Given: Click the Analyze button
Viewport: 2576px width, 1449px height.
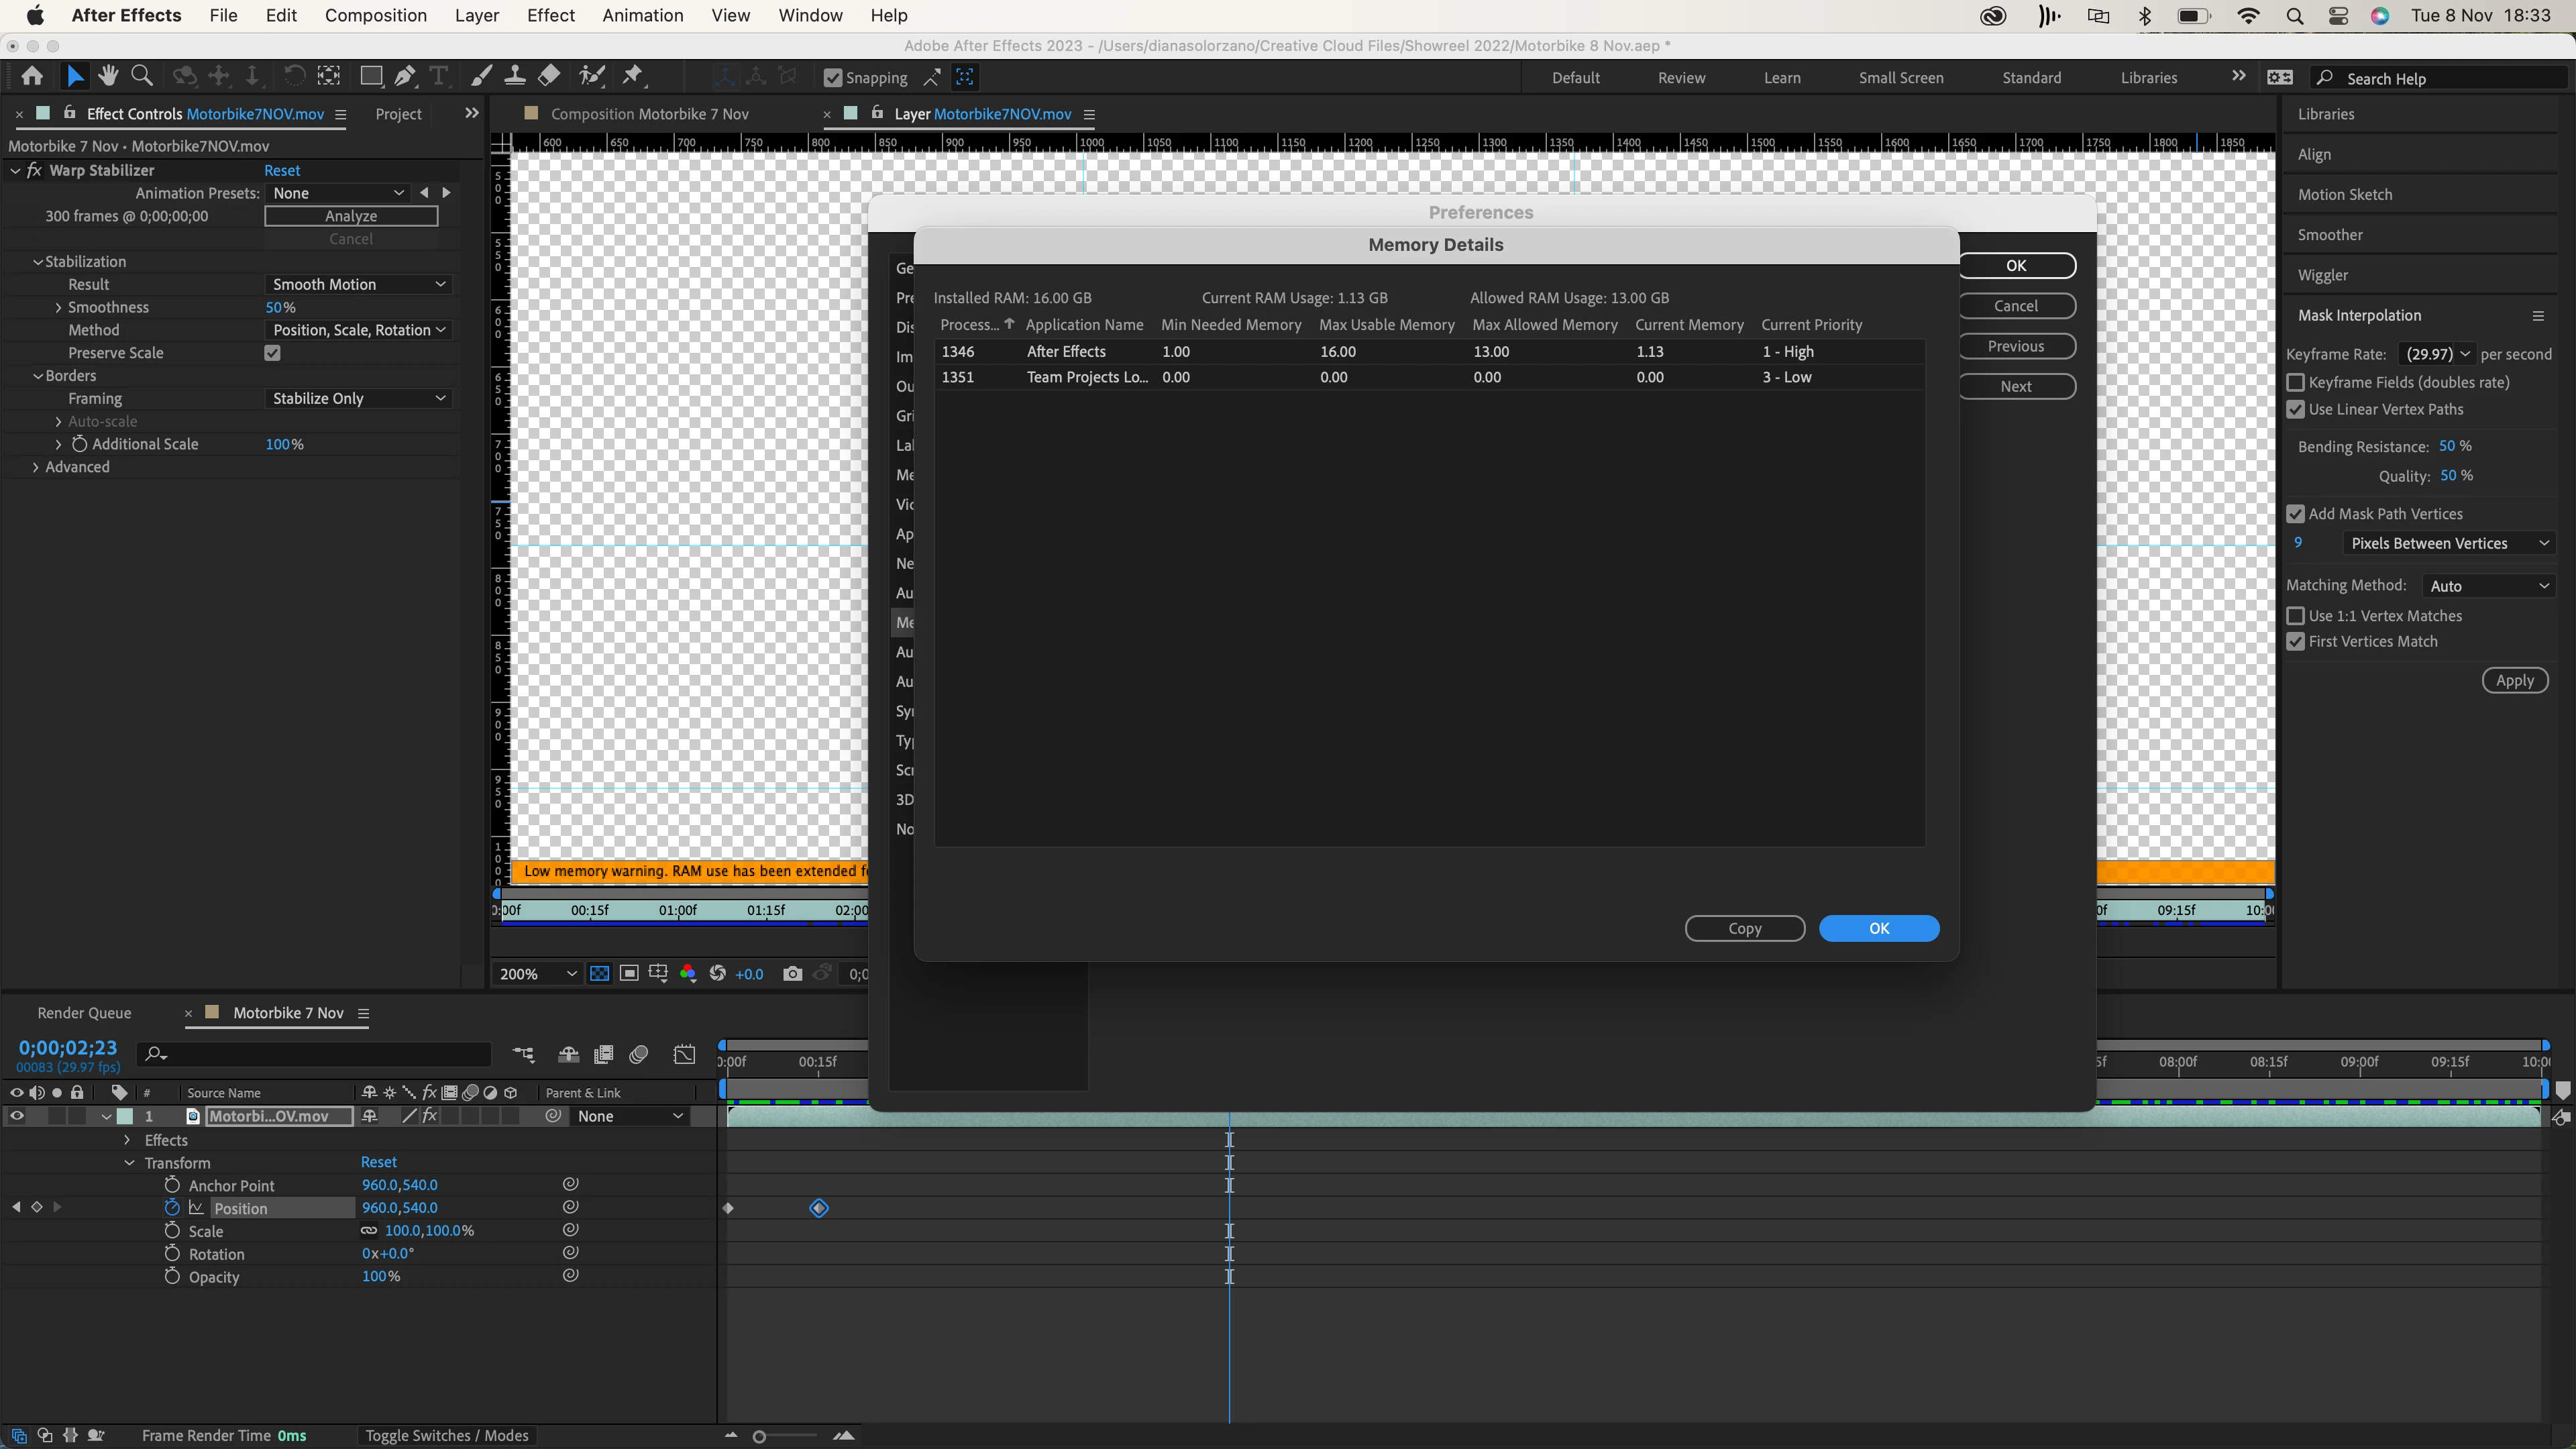Looking at the screenshot, I should [x=351, y=216].
